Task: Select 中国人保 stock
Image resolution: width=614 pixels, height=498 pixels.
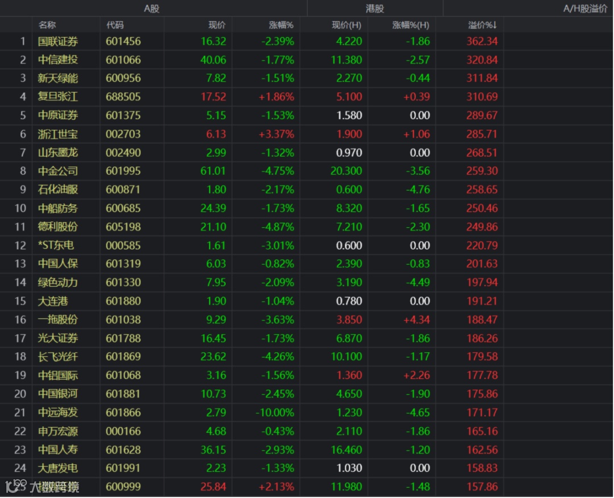Action: click(57, 264)
